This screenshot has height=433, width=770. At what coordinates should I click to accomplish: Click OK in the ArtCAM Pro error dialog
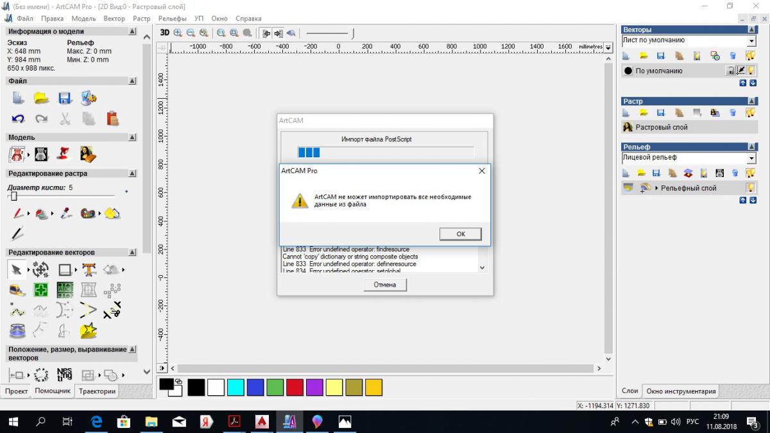coord(461,234)
